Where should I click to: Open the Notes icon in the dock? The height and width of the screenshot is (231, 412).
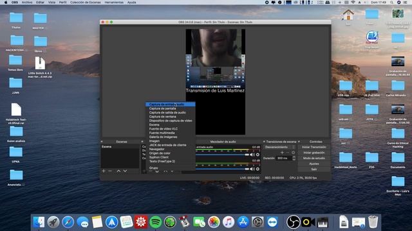click(x=97, y=222)
